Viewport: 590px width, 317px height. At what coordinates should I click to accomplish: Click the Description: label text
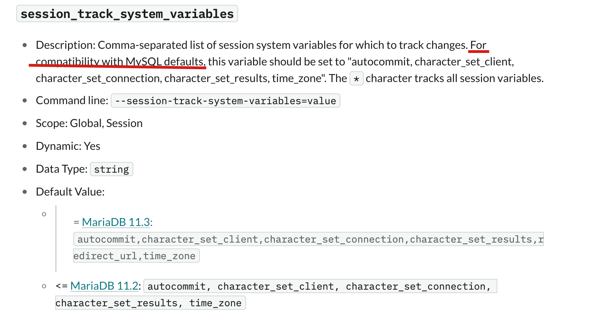[x=66, y=45]
